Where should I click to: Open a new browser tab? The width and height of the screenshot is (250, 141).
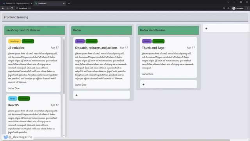pyautogui.click(x=69, y=4)
